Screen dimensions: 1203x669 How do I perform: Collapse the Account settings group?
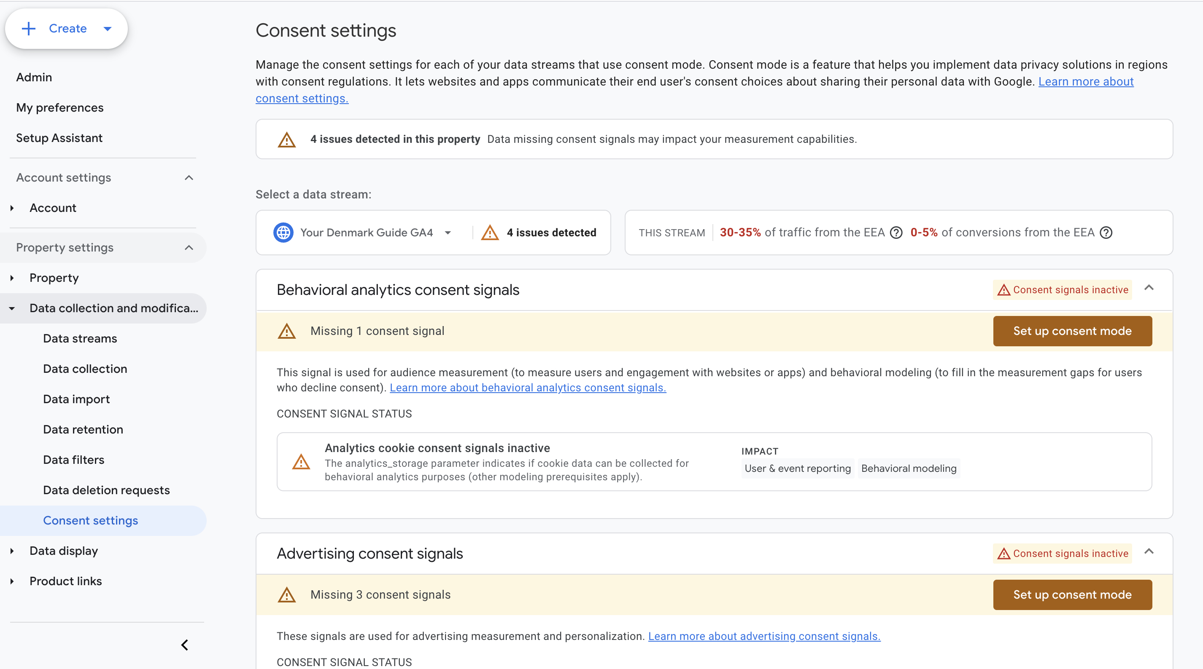pos(189,178)
